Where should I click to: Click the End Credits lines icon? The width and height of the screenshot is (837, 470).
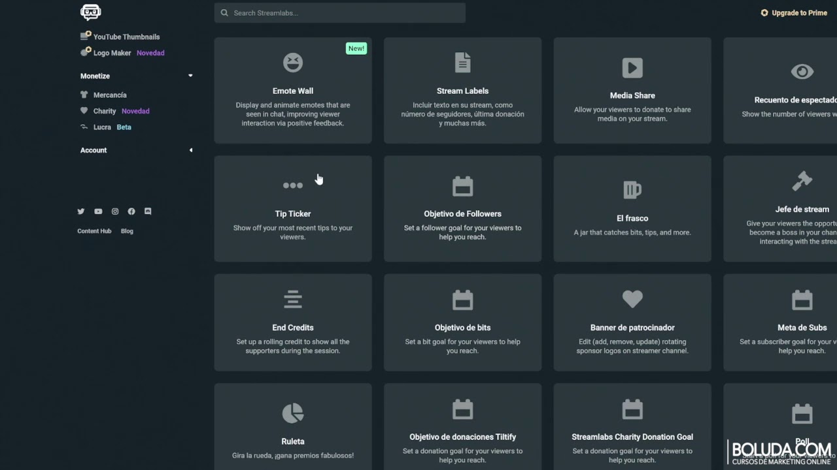click(x=293, y=299)
